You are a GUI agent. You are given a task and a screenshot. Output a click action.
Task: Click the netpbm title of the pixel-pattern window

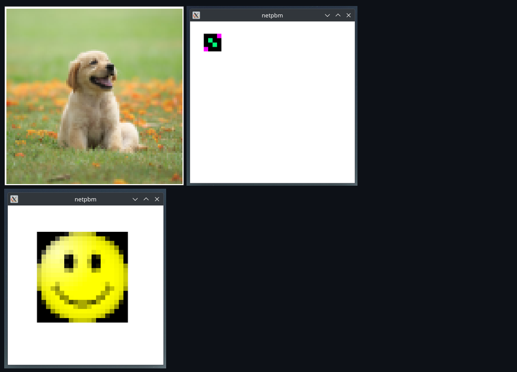click(272, 16)
